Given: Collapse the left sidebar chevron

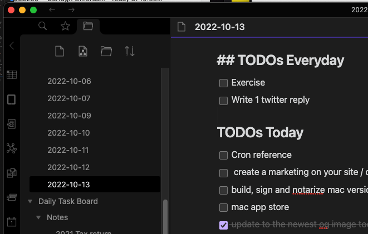Looking at the screenshot, I should [12, 46].
